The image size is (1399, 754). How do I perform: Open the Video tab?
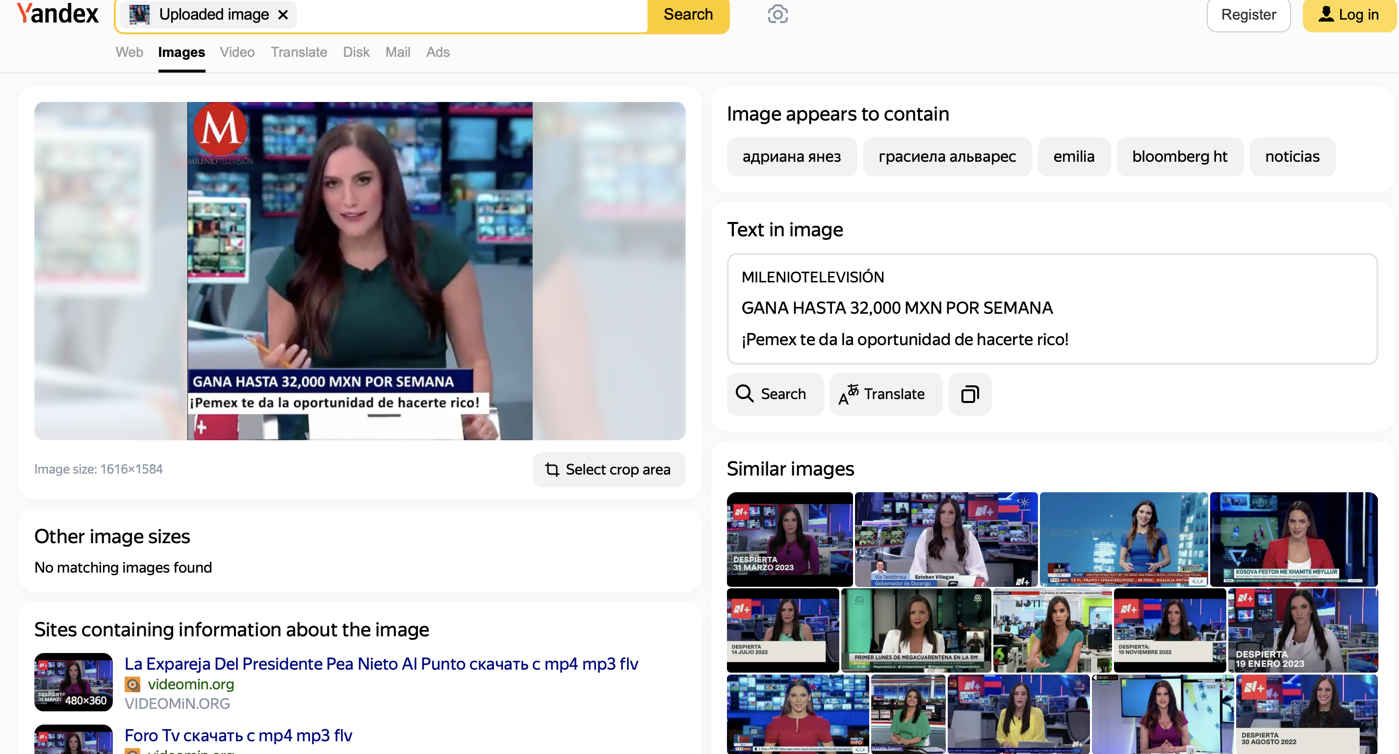point(237,52)
